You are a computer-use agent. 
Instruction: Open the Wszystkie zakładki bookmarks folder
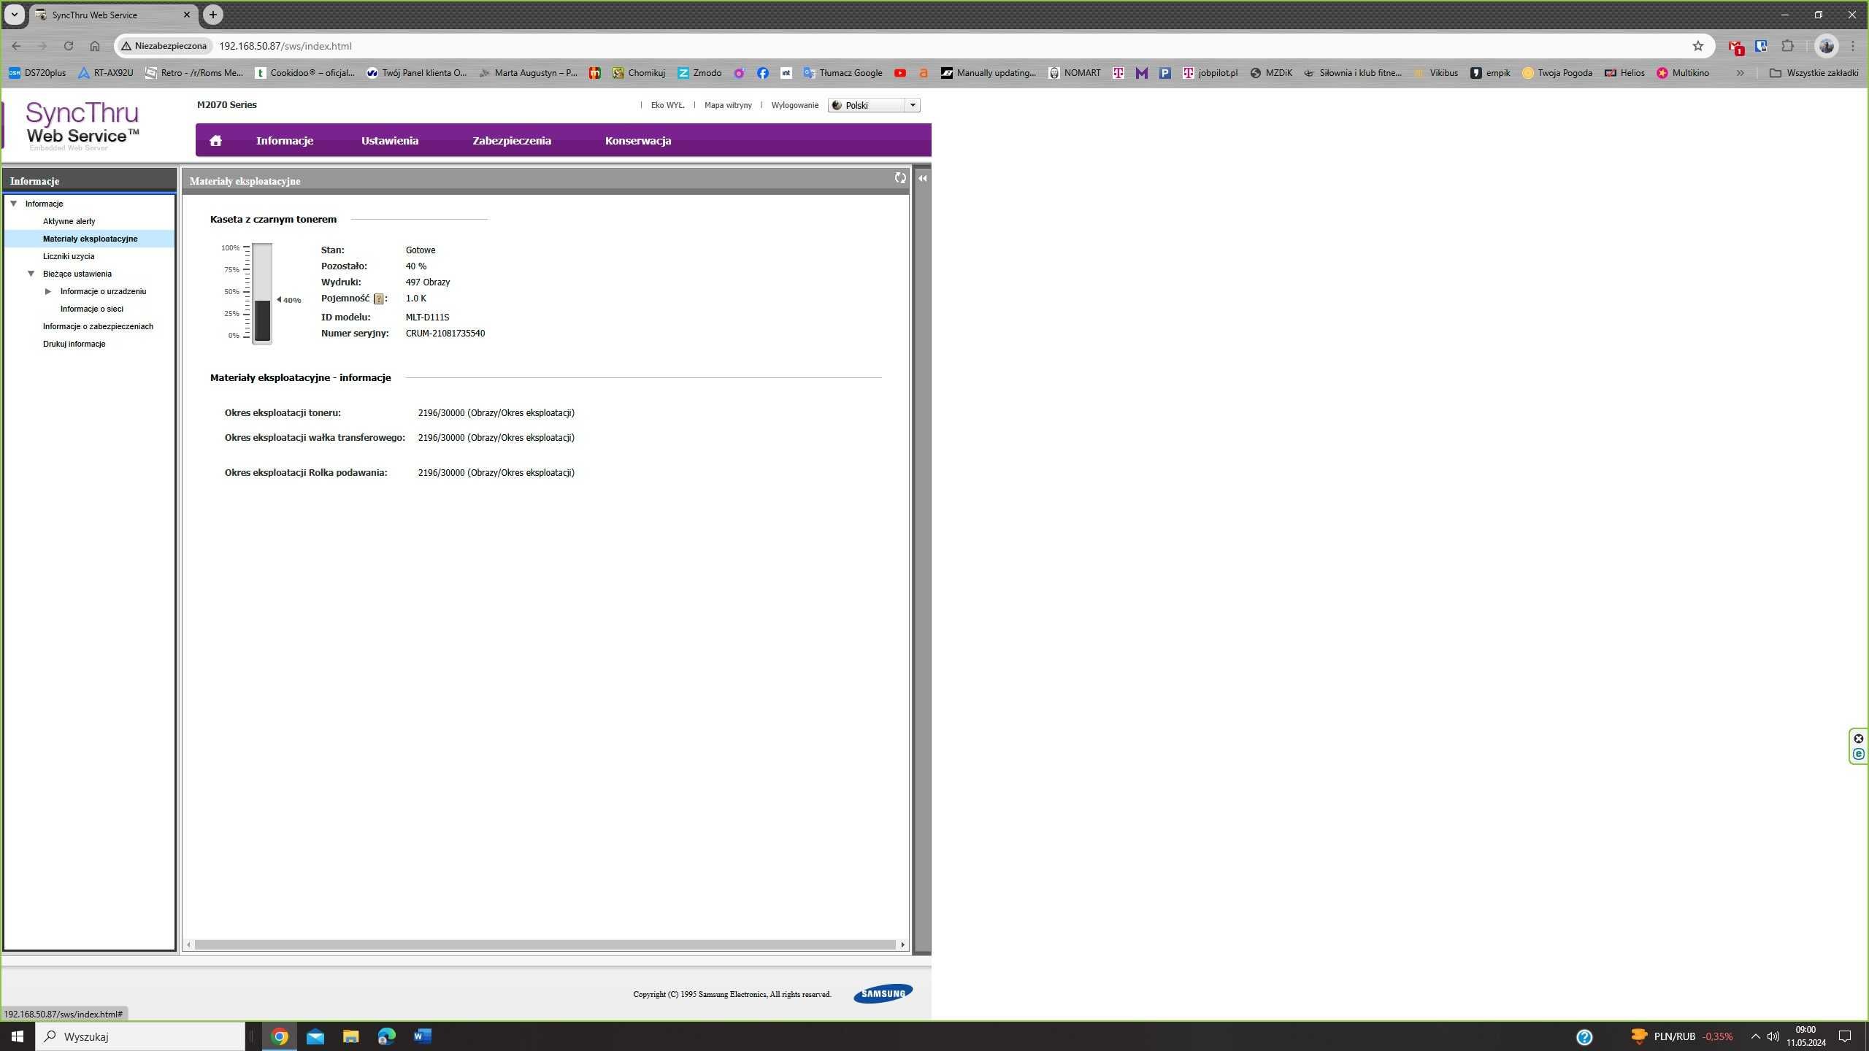point(1814,73)
